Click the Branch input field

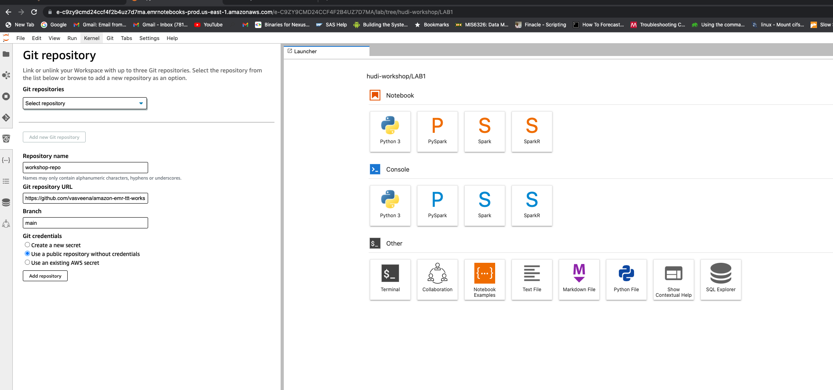coord(85,223)
